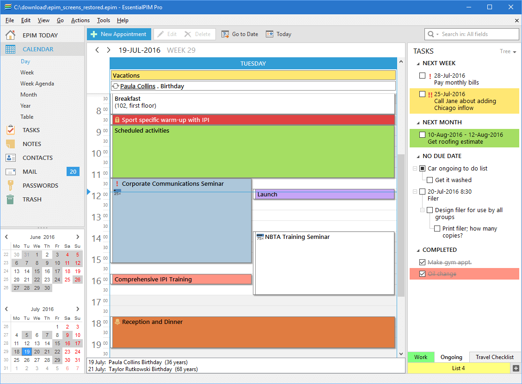Select the yellow List 4 tab
522x384 pixels.
(x=458, y=368)
